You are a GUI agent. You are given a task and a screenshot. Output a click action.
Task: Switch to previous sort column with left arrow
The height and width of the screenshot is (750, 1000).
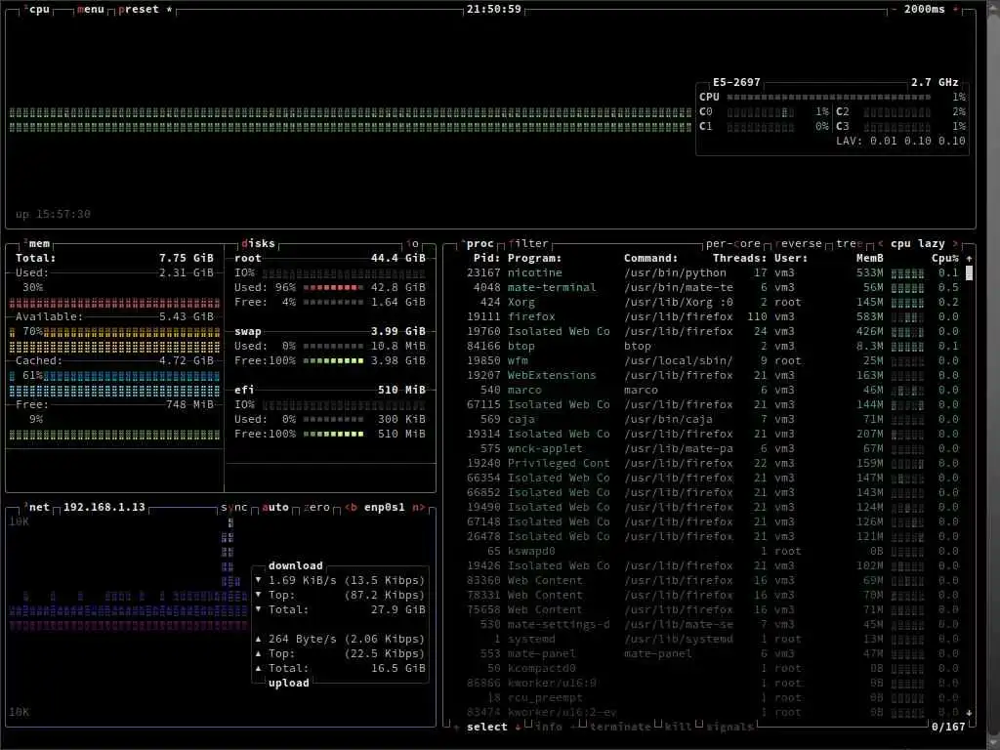881,243
